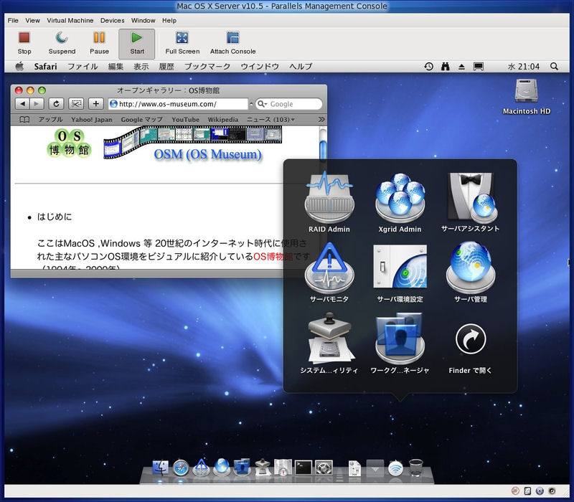Click the server stack folder in Dock
This screenshot has width=574, height=502.
(x=375, y=468)
